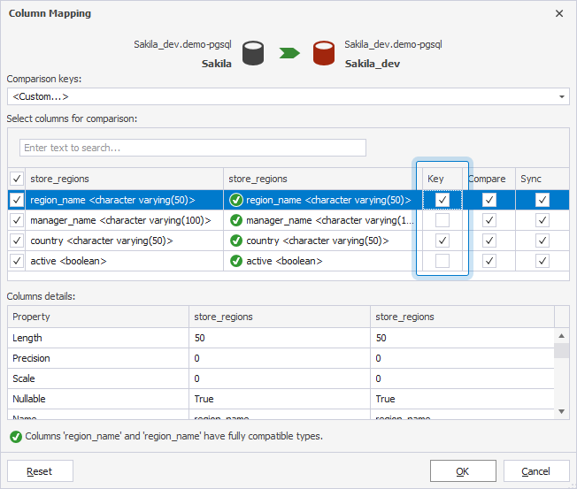This screenshot has width=577, height=489.
Task: Click green compatibility check icon for manager_name
Action: pos(236,220)
